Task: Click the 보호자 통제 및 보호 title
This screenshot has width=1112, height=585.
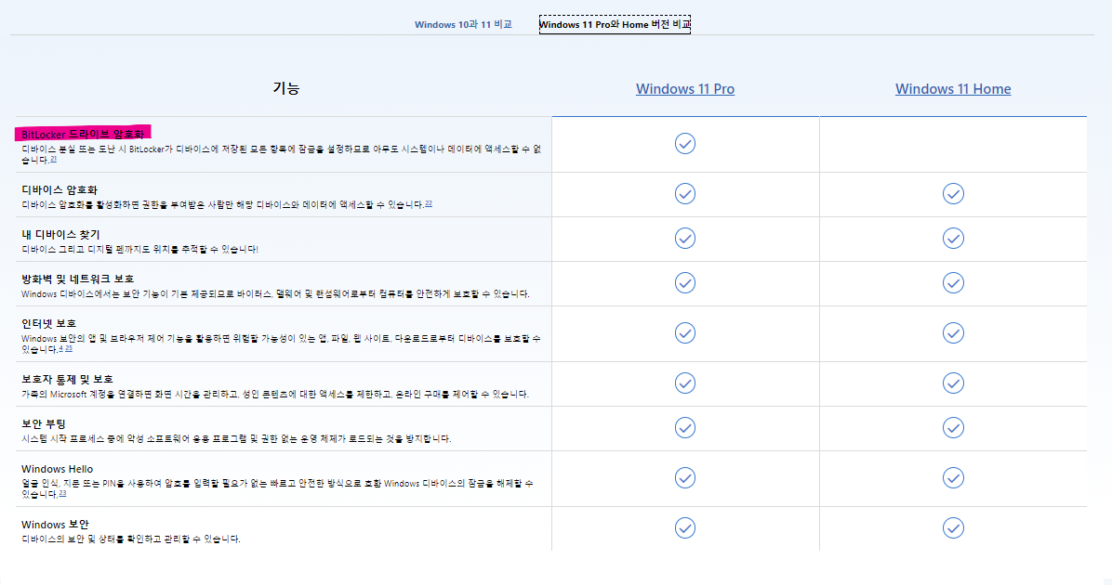Action: coord(67,380)
